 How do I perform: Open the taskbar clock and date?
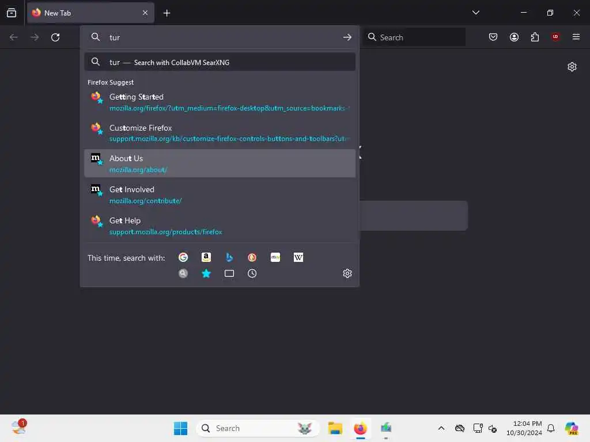[524, 428]
